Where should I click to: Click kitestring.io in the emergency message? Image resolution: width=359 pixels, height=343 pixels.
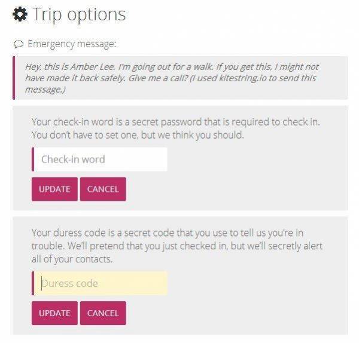243,78
